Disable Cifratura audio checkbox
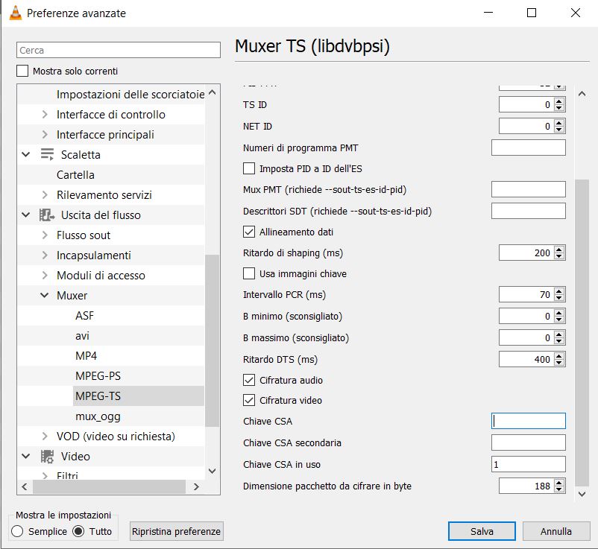Image resolution: width=598 pixels, height=549 pixels. tap(249, 380)
